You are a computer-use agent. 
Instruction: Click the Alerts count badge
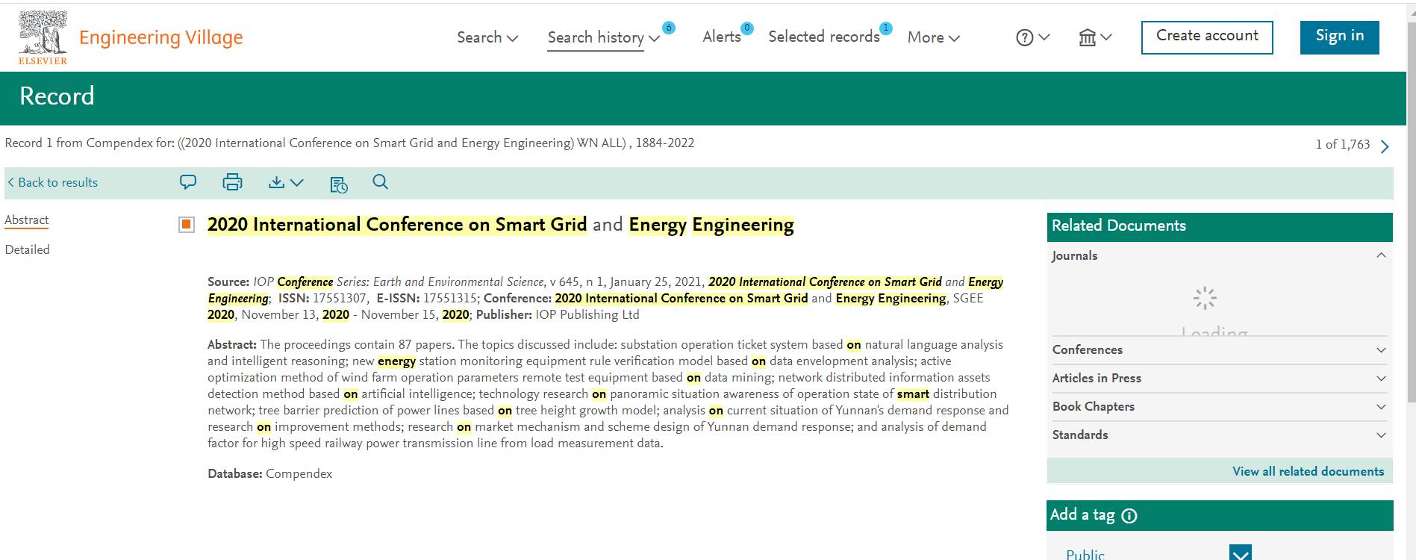coord(746,28)
